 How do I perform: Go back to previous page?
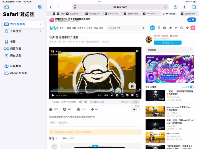tap(51, 7)
